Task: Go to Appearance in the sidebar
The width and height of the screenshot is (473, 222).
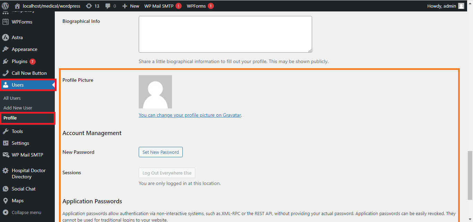Action: [24, 49]
